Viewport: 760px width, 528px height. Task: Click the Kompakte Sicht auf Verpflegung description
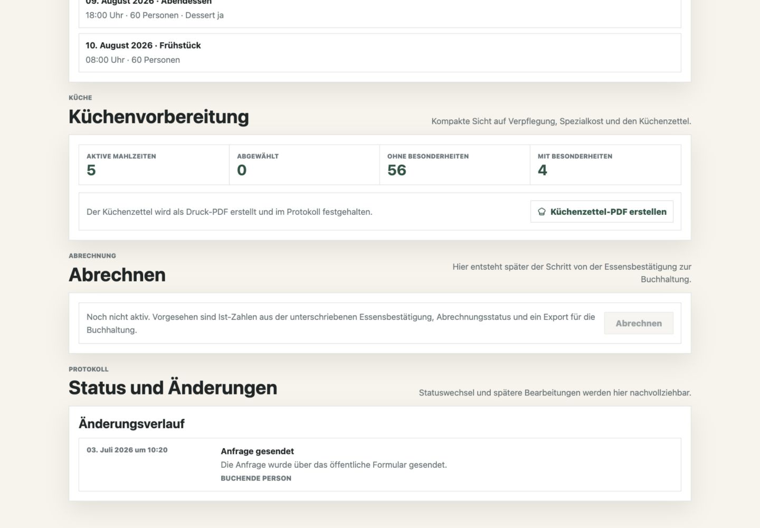pos(561,121)
